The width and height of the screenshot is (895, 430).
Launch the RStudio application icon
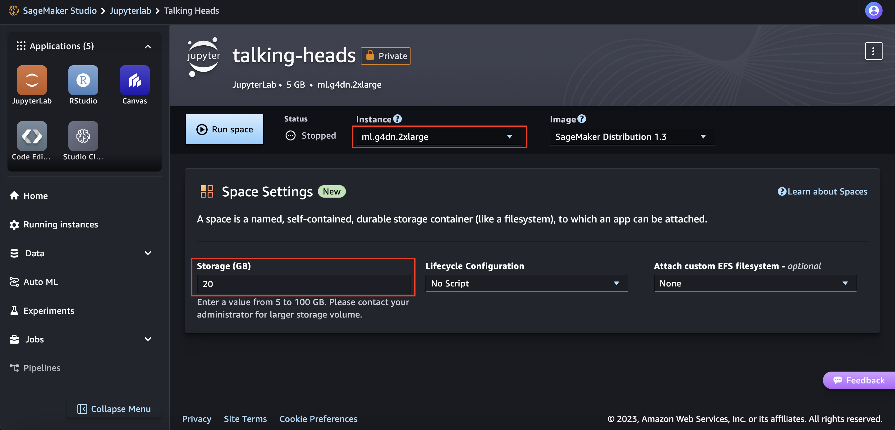pos(83,80)
